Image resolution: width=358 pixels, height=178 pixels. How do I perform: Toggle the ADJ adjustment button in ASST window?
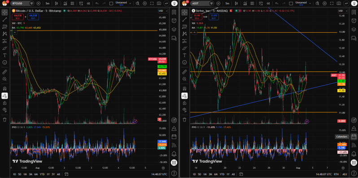pos(345,174)
